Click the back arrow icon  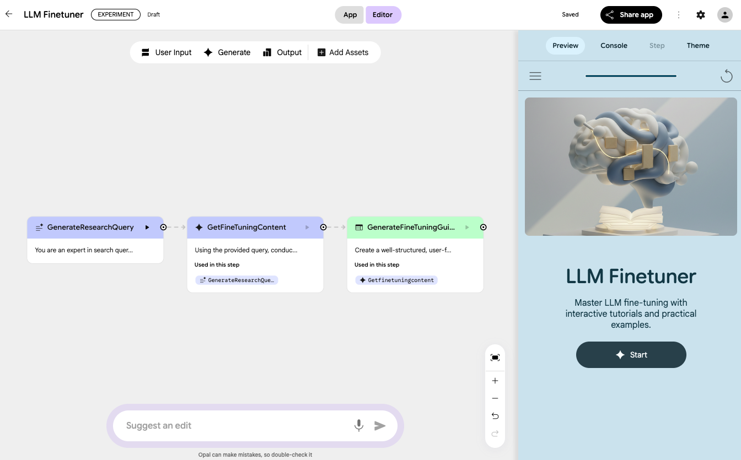click(x=9, y=14)
